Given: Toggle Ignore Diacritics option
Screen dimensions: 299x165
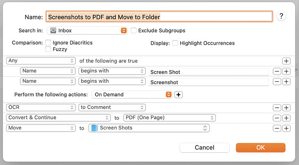Looking at the screenshot, I should 48,43.
